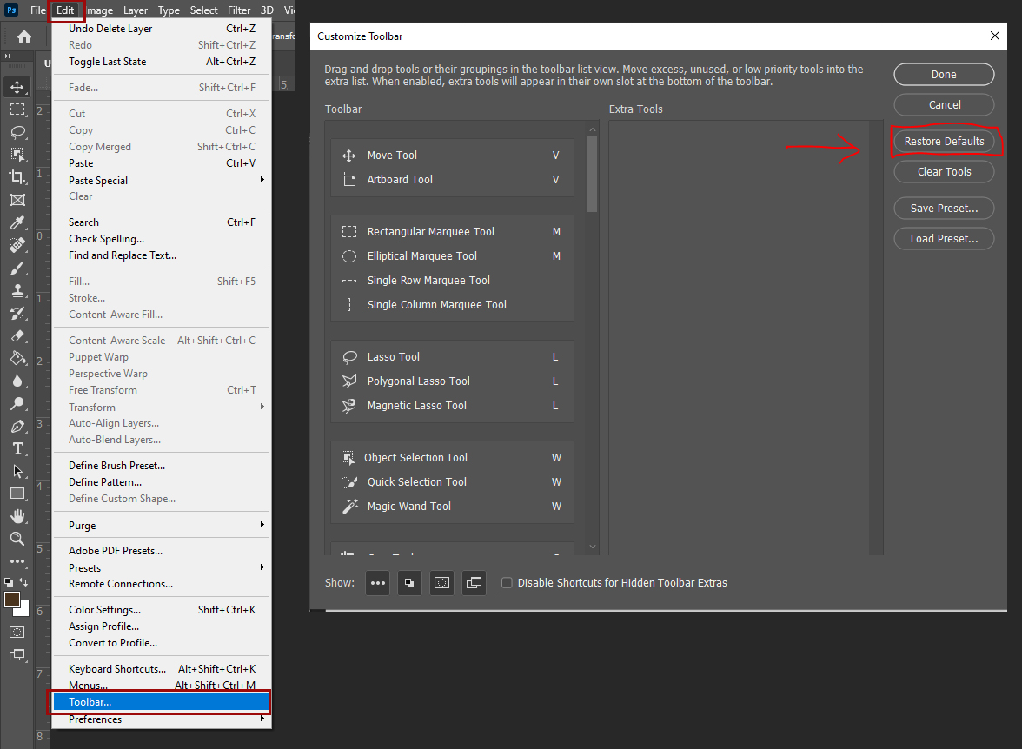
Task: Open the Layer menu
Action: pyautogui.click(x=136, y=10)
